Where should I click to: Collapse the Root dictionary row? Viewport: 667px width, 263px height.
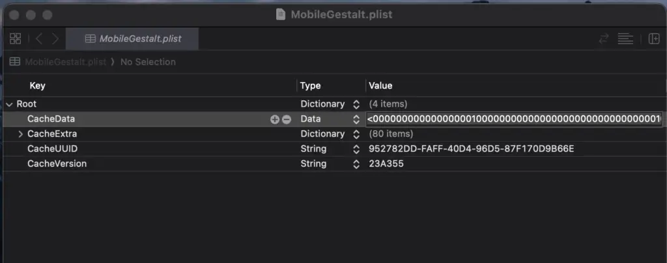pos(9,104)
